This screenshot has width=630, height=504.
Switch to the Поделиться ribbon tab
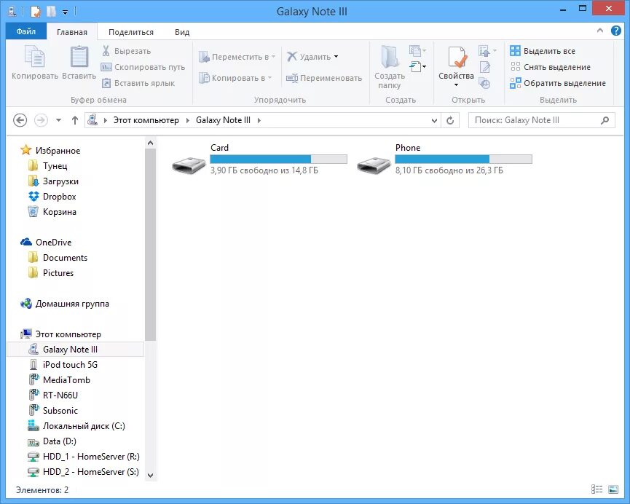click(x=131, y=32)
